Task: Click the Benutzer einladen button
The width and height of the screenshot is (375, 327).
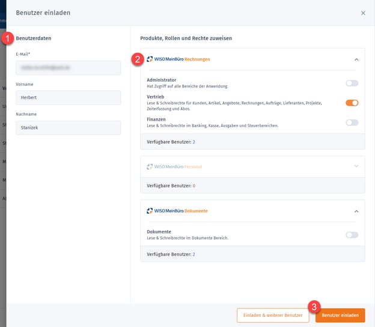Action: [340, 315]
